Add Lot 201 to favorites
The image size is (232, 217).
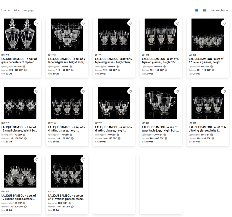tap(224, 91)
